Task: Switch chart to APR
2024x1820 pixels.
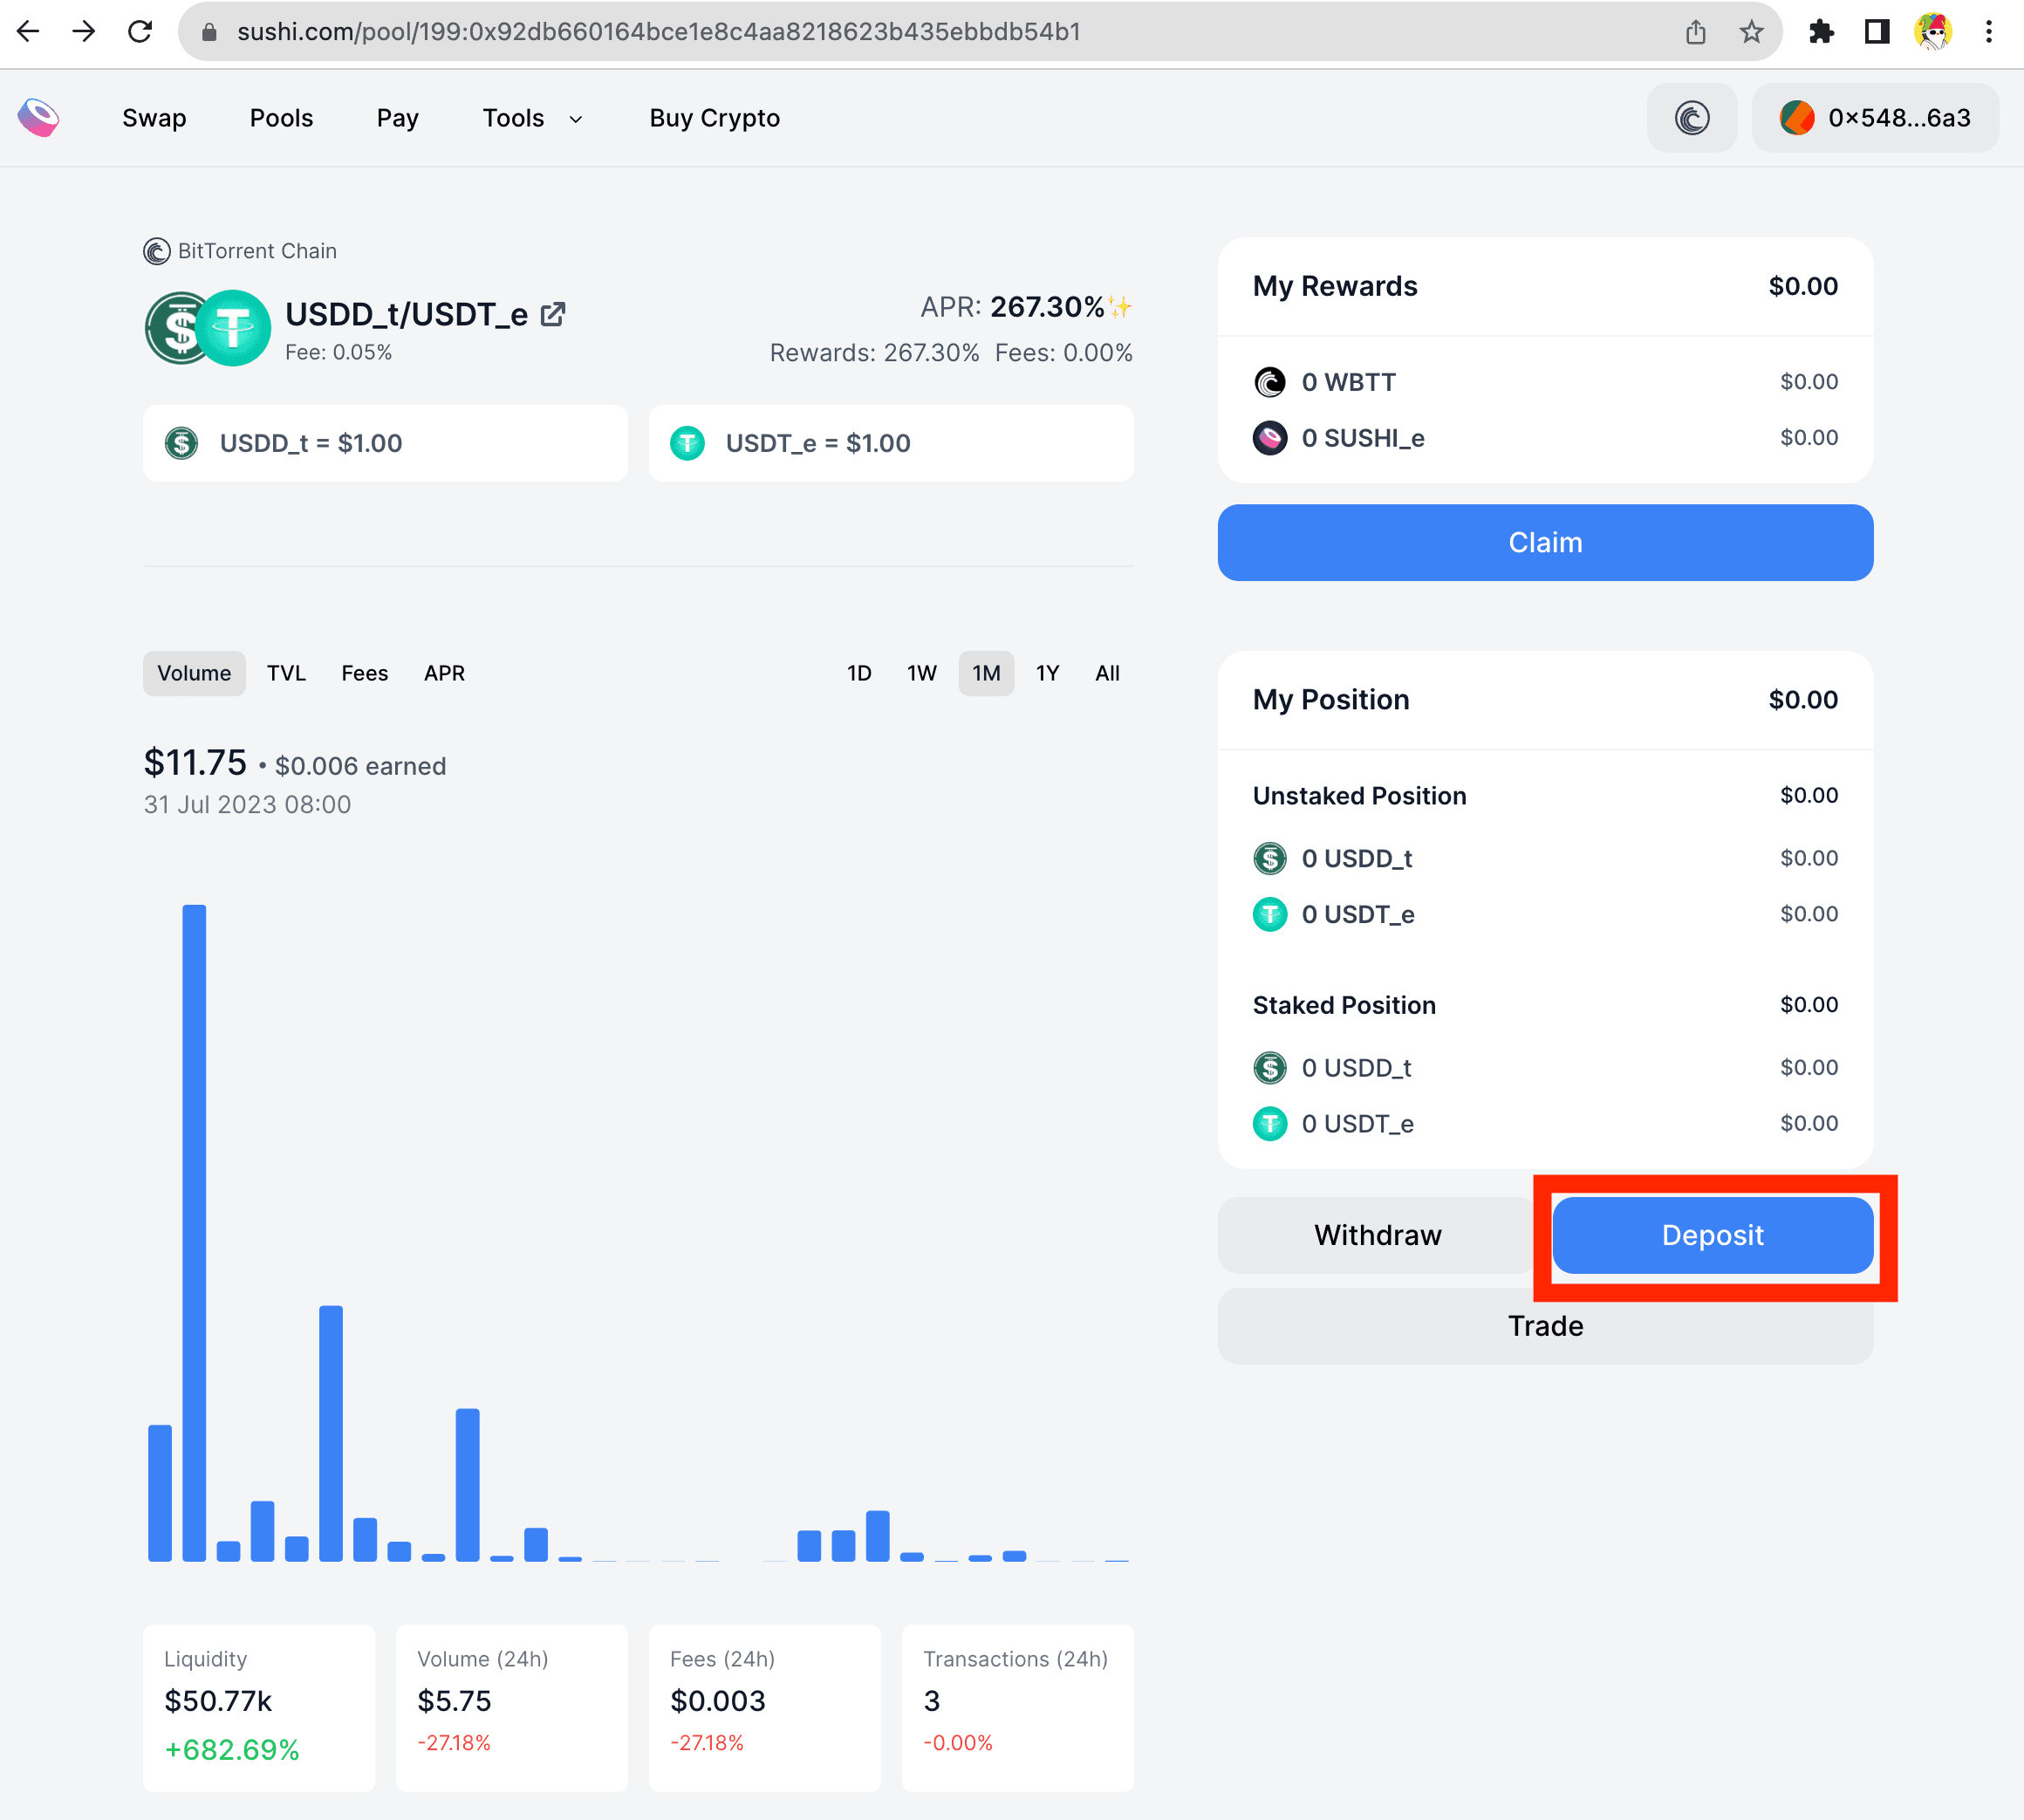Action: click(x=444, y=673)
